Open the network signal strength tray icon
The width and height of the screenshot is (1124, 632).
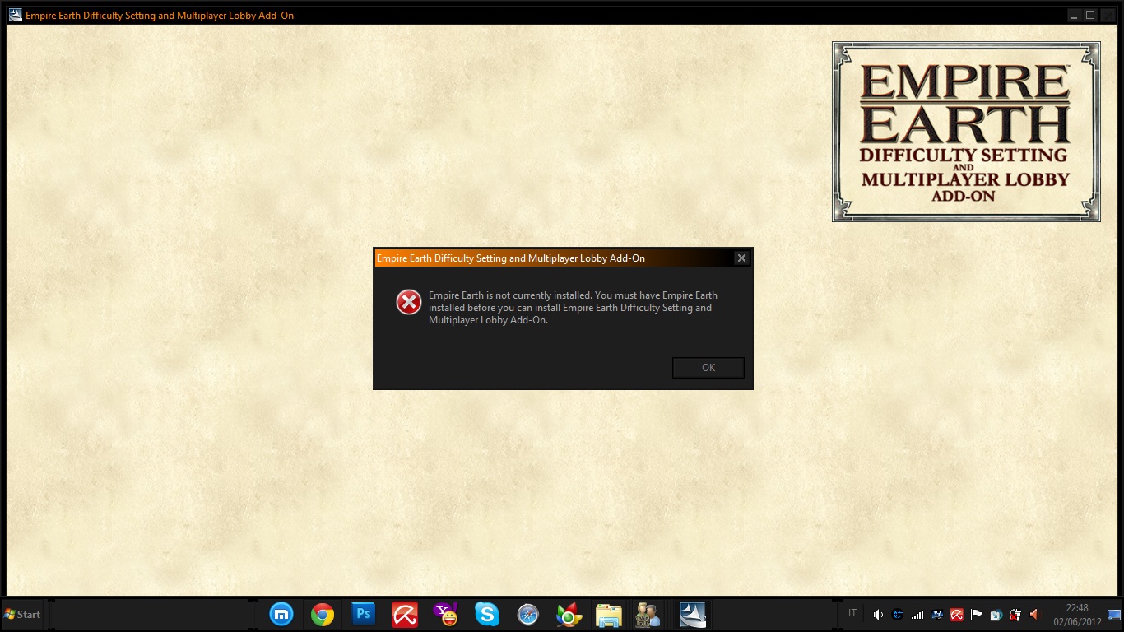[x=917, y=615]
